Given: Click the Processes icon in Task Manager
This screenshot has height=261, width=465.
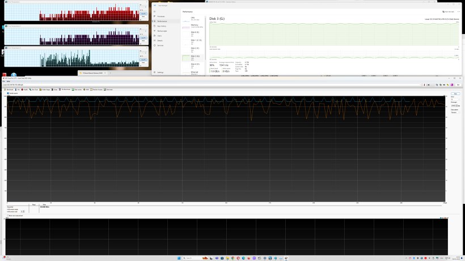Looking at the screenshot, I should (x=155, y=16).
